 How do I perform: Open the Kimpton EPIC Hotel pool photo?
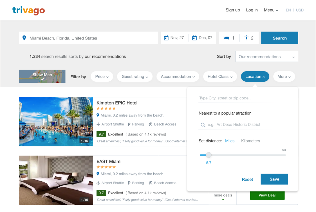coord(56,121)
